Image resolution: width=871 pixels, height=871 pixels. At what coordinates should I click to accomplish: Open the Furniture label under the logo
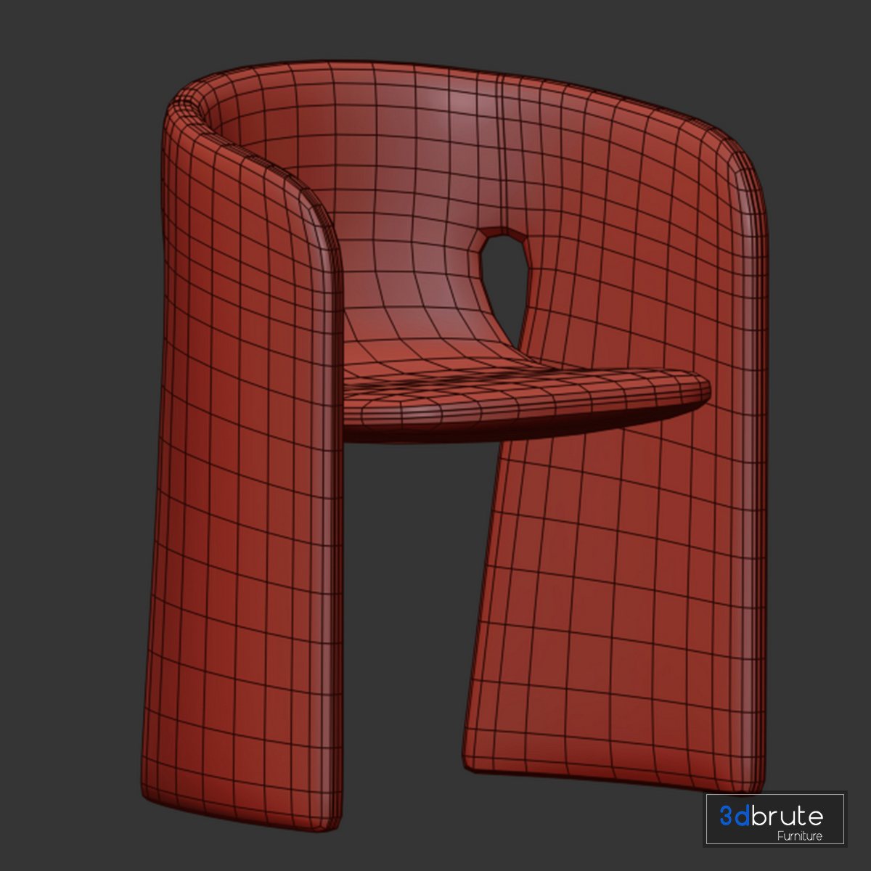pyautogui.click(x=799, y=837)
